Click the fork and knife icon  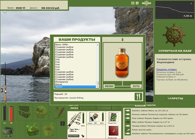[138, 97]
